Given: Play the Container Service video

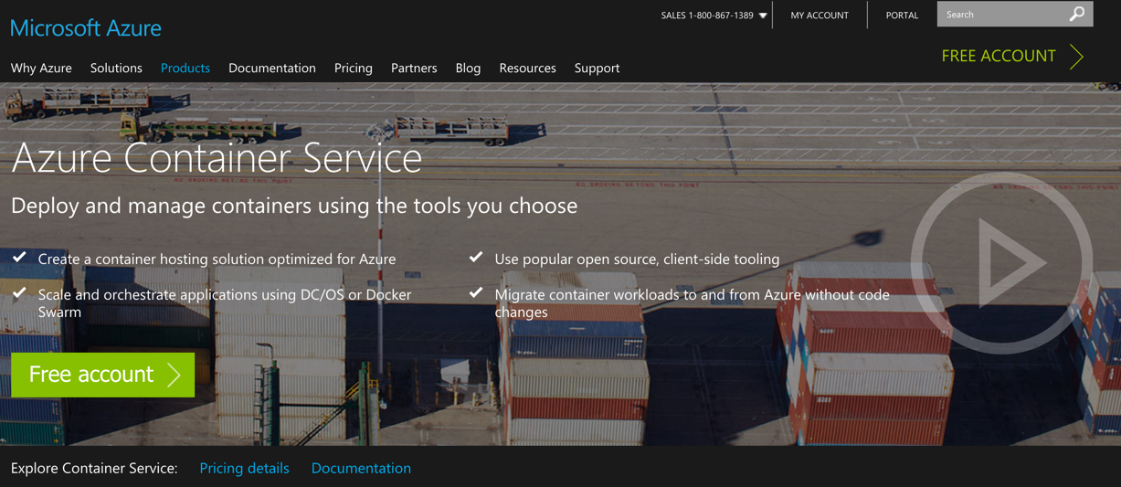Looking at the screenshot, I should click(1001, 263).
